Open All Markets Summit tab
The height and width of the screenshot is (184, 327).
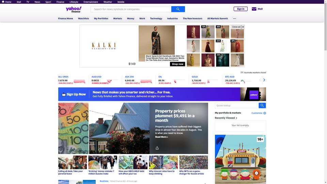[x=218, y=18]
